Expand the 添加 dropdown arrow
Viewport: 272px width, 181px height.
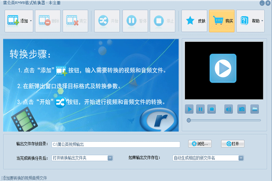(31, 21)
